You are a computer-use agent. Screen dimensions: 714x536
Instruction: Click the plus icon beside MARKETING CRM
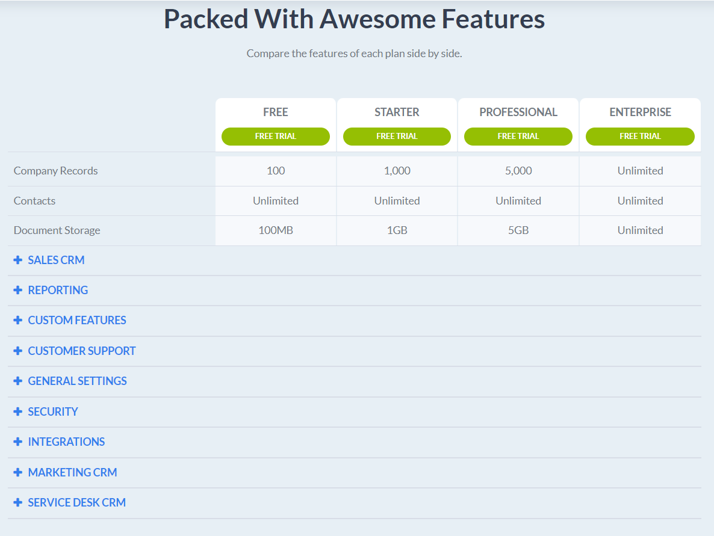point(17,473)
